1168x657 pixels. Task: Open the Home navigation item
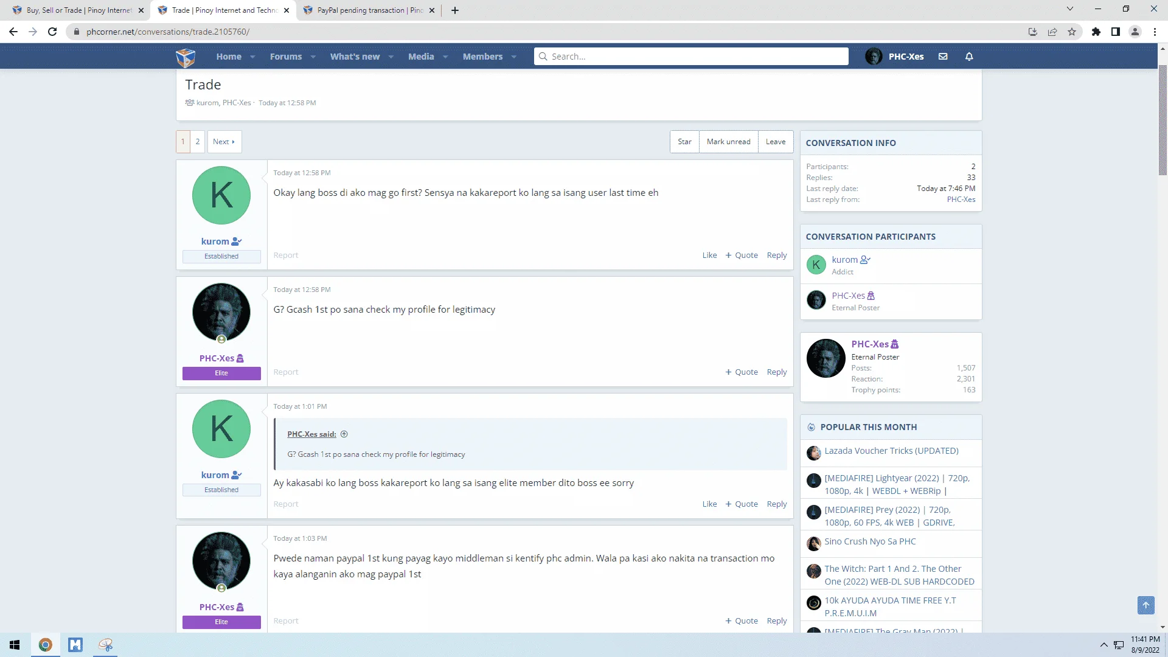click(229, 57)
